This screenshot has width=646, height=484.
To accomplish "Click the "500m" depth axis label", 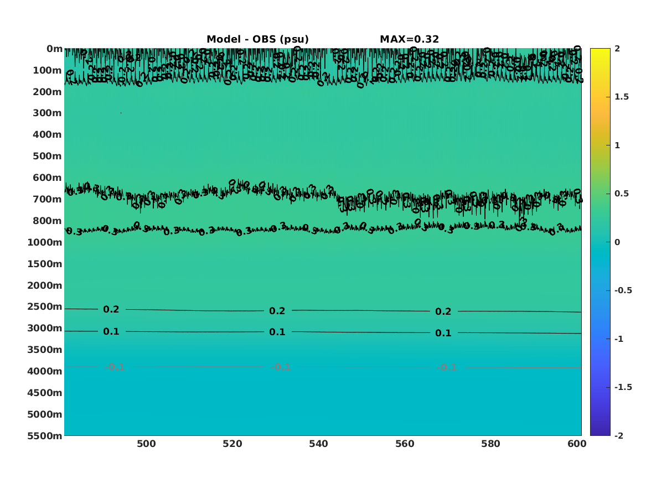I will tap(48, 157).
